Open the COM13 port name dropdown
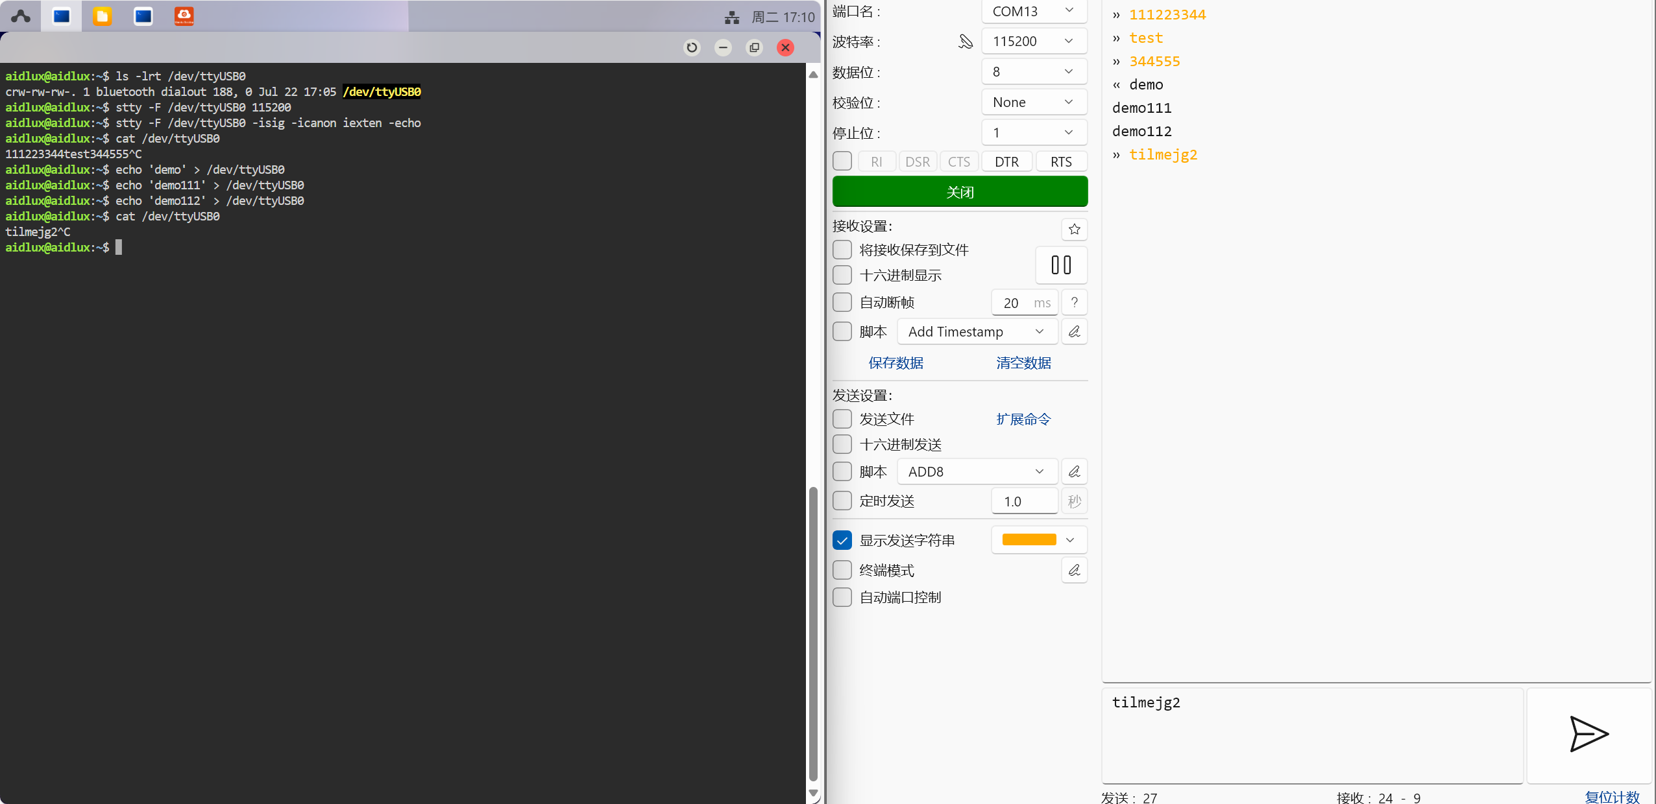The height and width of the screenshot is (804, 1656). pyautogui.click(x=1034, y=11)
